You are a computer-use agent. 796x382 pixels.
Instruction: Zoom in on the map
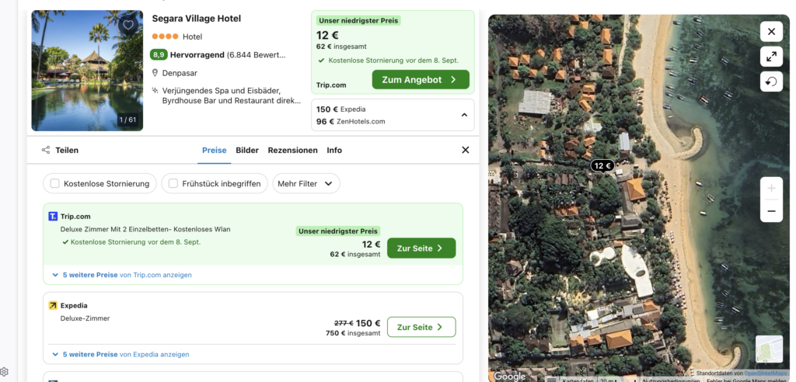click(771, 189)
